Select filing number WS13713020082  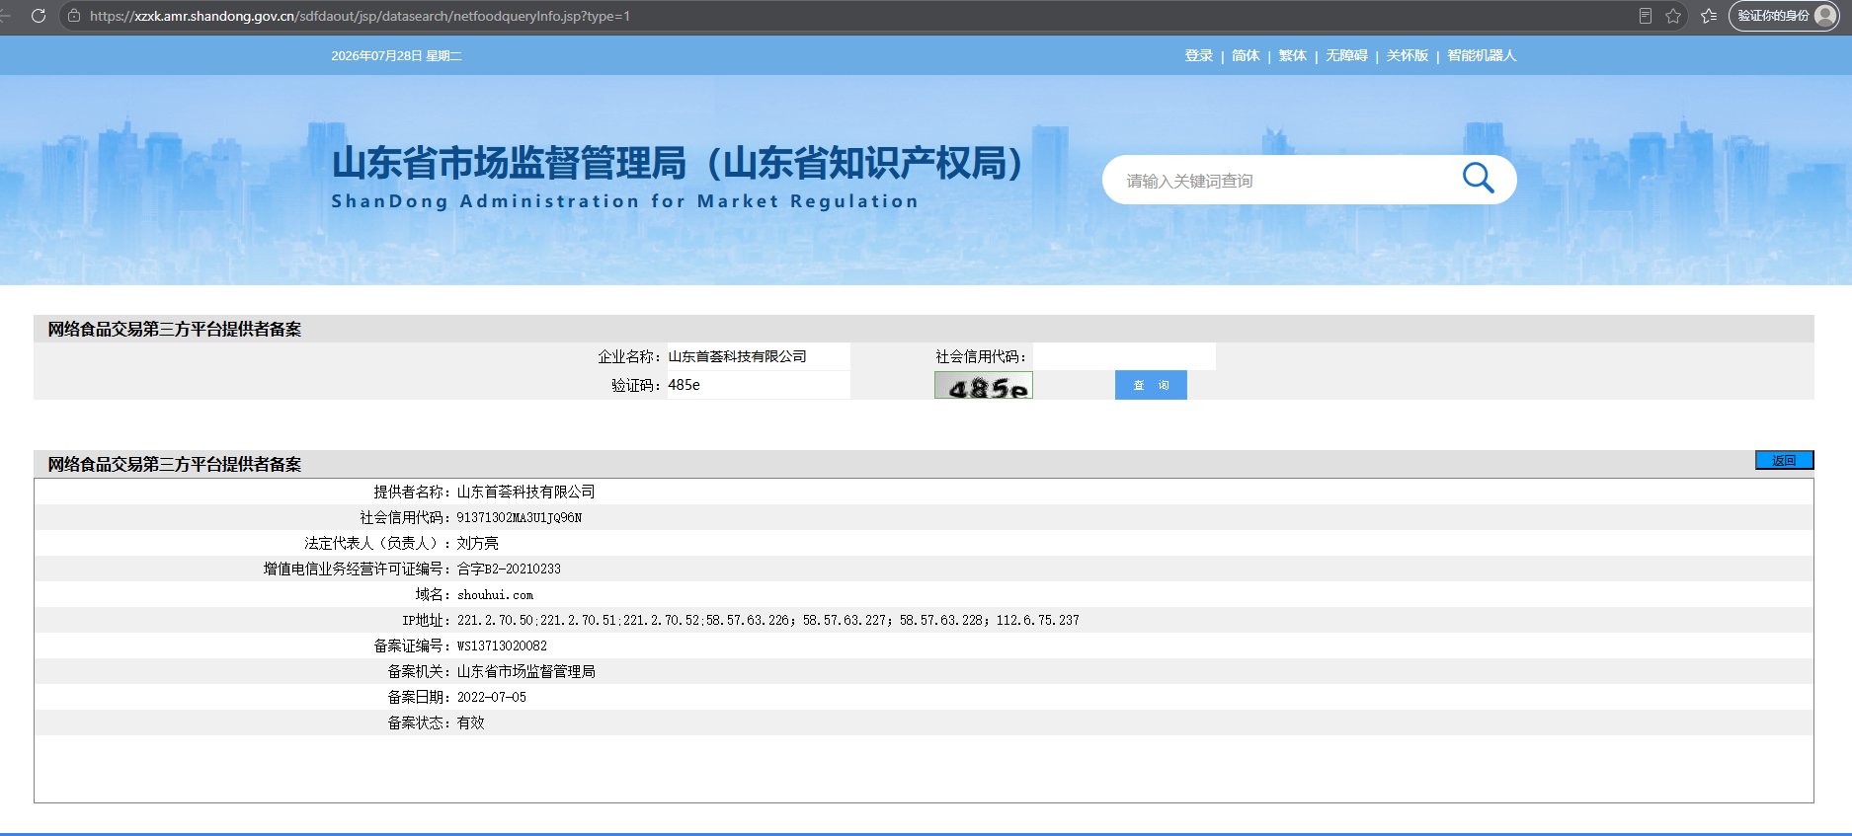[x=502, y=646]
